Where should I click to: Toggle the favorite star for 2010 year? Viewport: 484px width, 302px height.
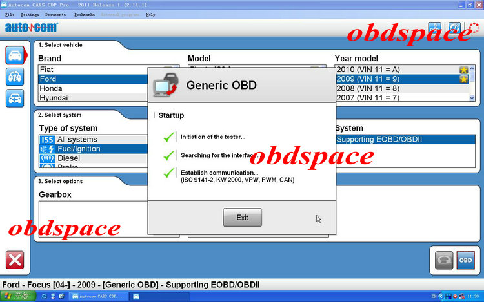(x=463, y=70)
